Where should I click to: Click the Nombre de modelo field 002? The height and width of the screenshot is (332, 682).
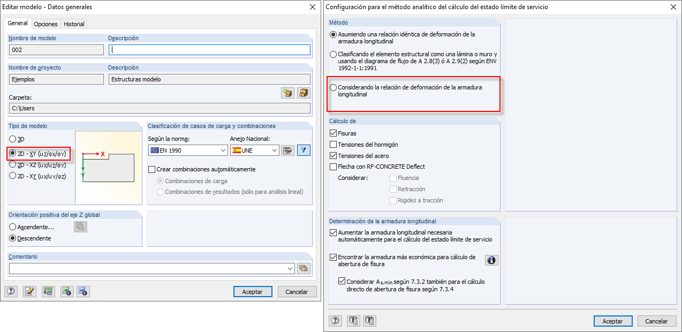click(x=56, y=50)
